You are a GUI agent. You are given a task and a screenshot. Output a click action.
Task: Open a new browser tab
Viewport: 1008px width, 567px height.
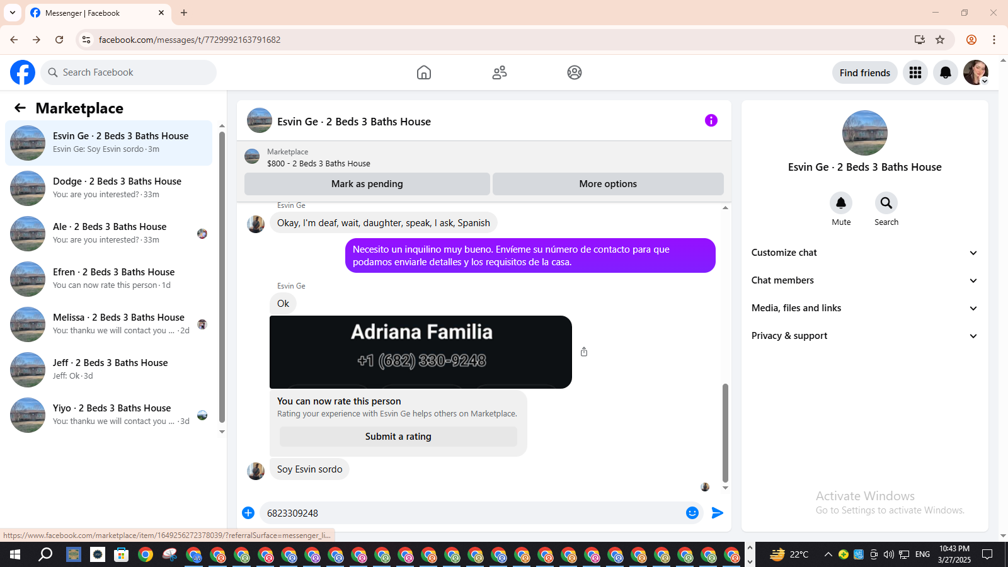click(x=184, y=13)
